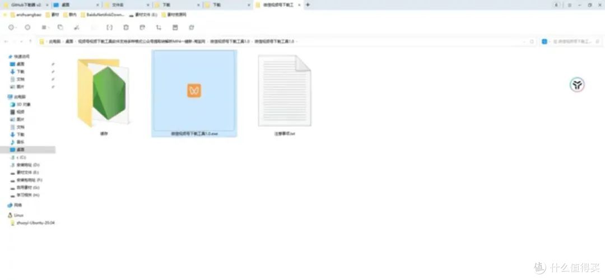Close the GitHub下载器 v2 tab

coord(46,5)
